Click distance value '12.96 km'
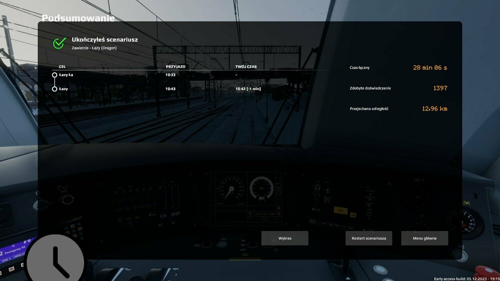The width and height of the screenshot is (500, 281). 434,109
